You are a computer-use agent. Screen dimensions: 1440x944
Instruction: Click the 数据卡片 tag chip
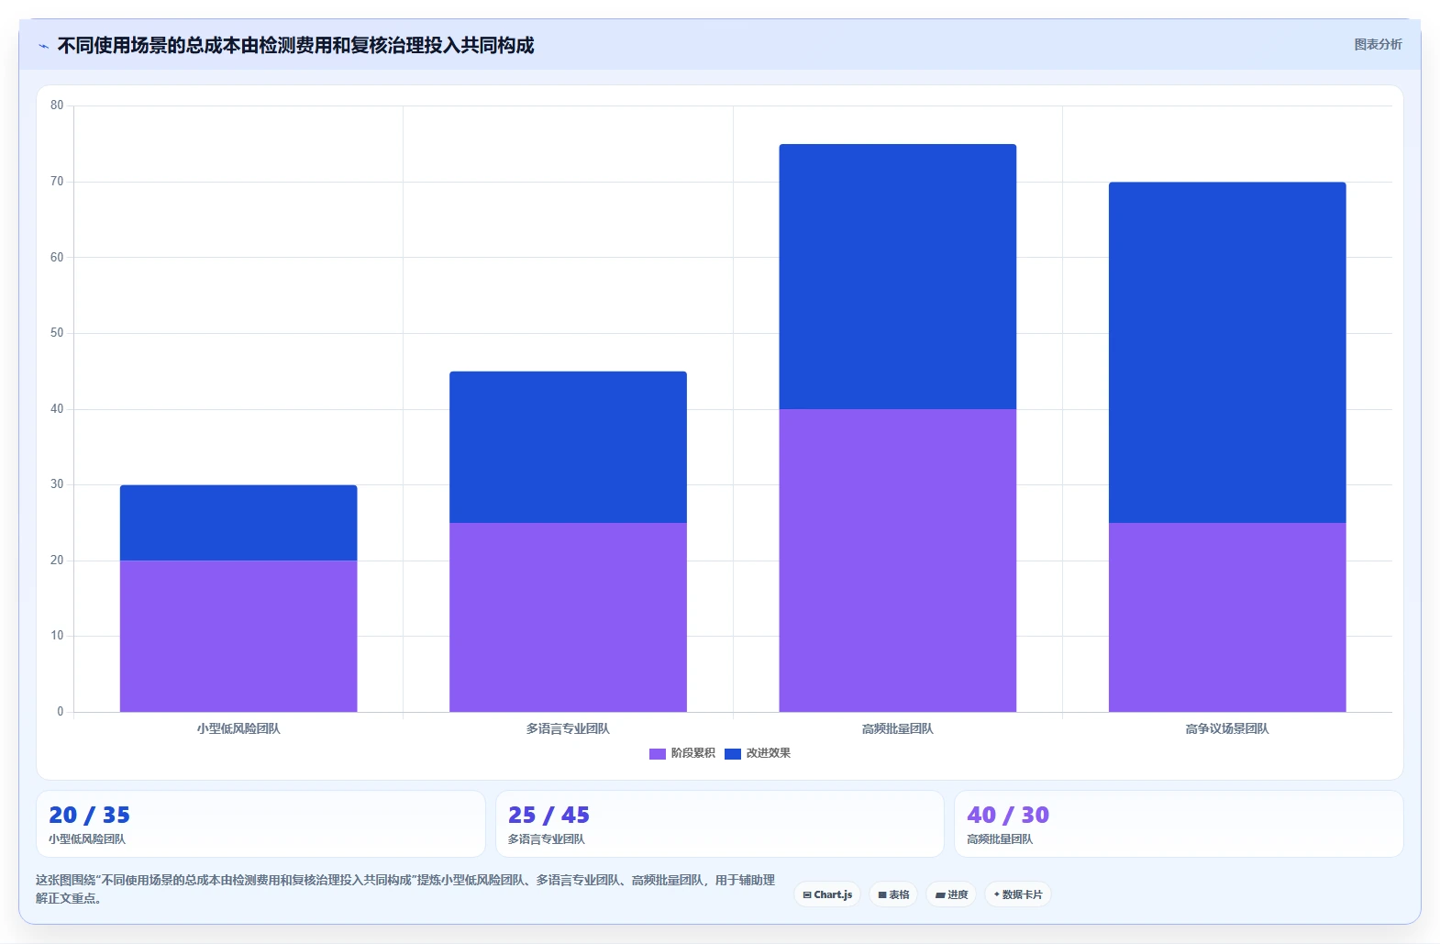click(1018, 894)
